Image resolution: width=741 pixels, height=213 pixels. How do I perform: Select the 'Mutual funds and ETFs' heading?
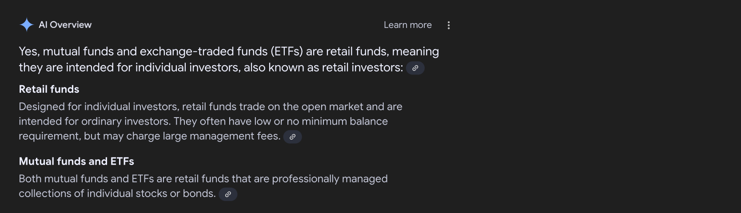coord(76,162)
